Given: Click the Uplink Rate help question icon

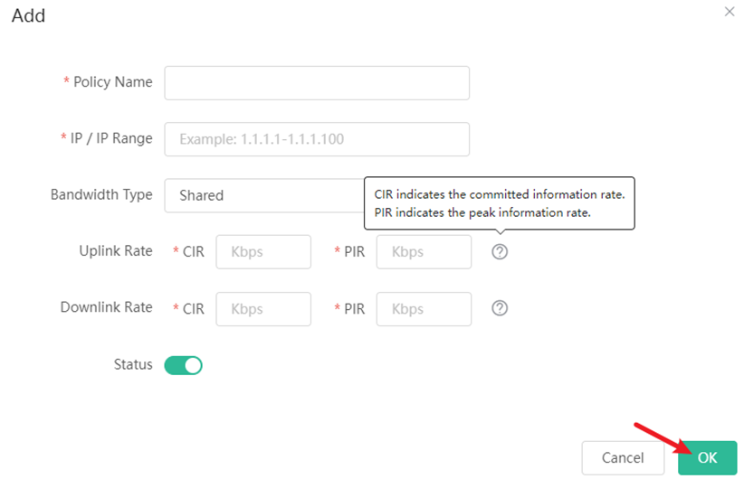Looking at the screenshot, I should 500,252.
